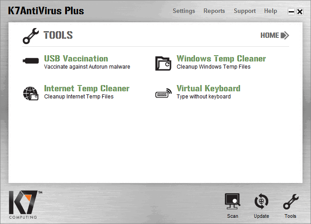Viewport: 311px width, 224px height.
Task: Open USB Vaccination tool
Action: 76,59
